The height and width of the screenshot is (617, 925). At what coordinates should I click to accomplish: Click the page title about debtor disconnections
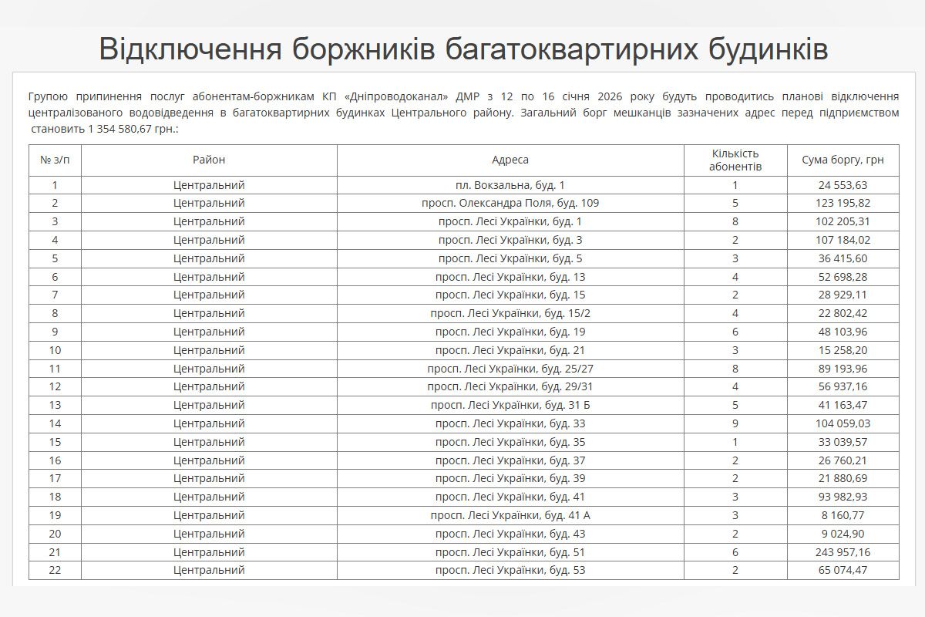coord(462,48)
